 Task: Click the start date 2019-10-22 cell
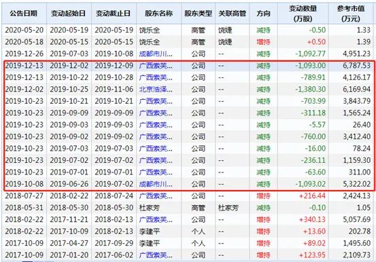tap(69, 77)
